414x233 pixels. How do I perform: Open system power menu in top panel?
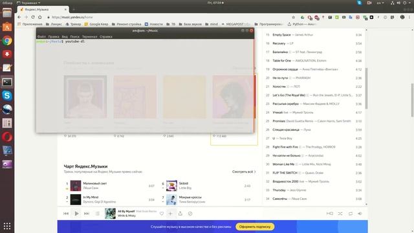coord(407,3)
